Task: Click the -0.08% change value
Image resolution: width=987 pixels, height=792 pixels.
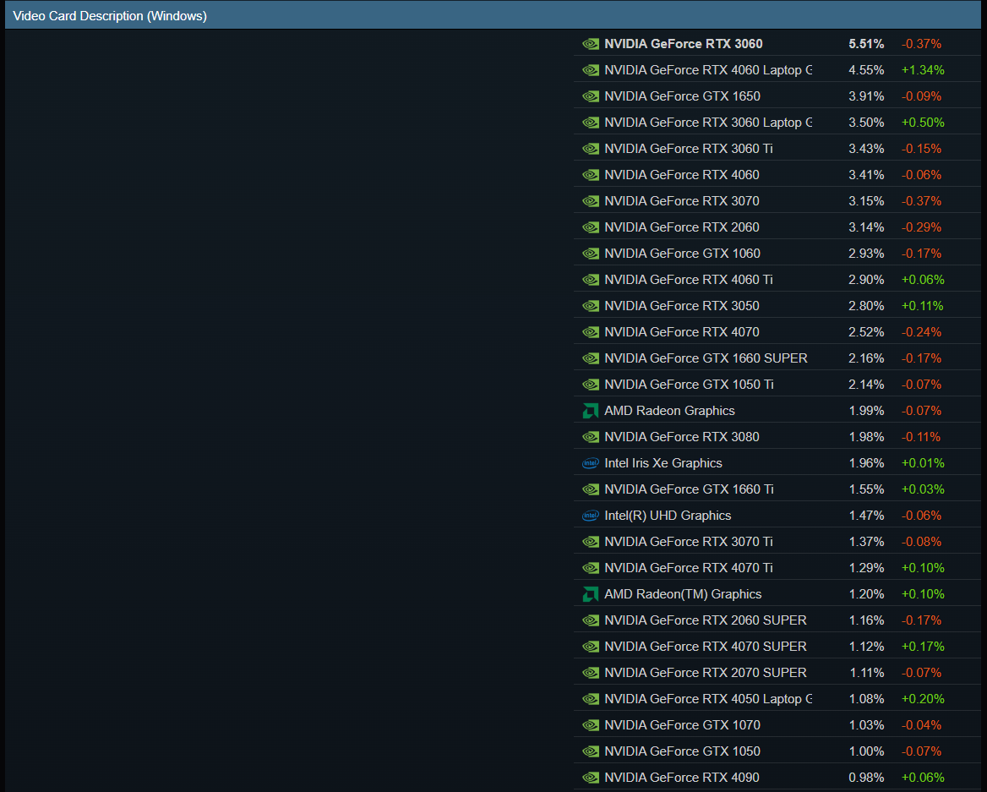Action: pyautogui.click(x=922, y=542)
